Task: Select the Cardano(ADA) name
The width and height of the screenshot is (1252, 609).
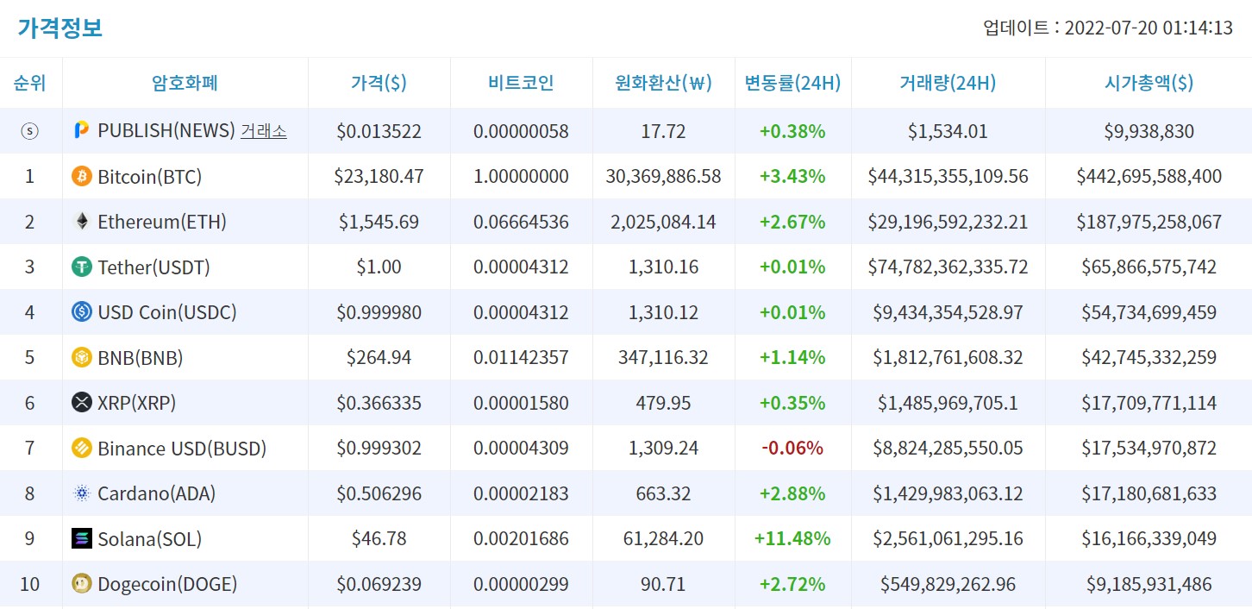Action: pyautogui.click(x=156, y=493)
